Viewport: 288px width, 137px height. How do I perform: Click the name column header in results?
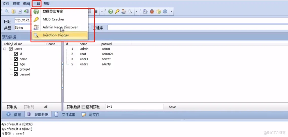pyautogui.click(x=89, y=44)
